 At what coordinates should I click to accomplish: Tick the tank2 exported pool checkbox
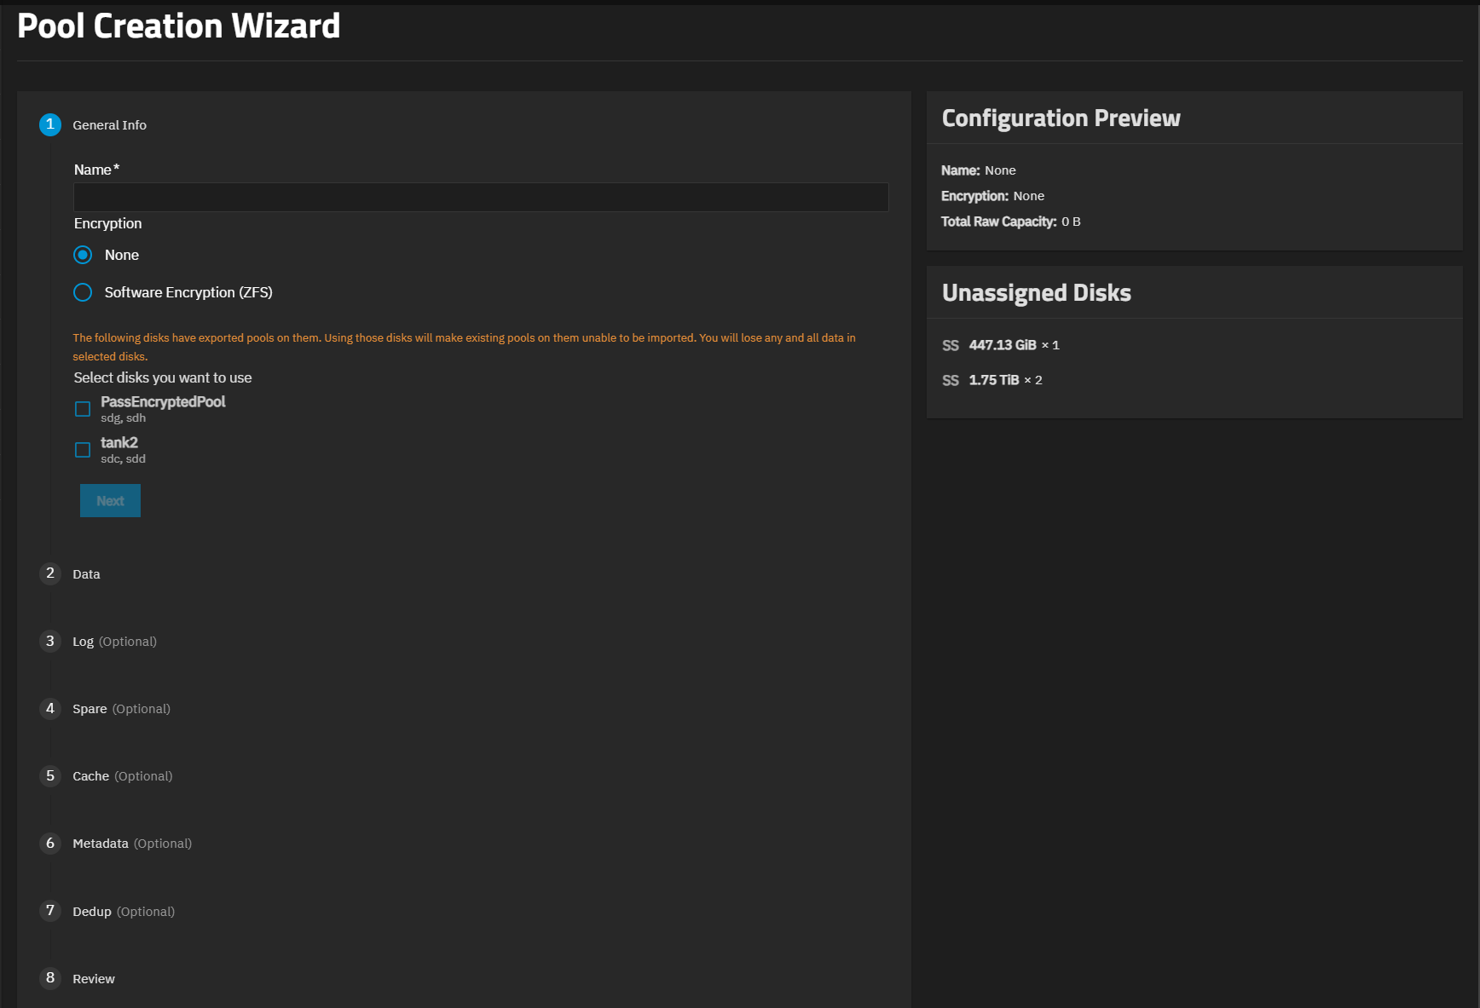pos(83,450)
